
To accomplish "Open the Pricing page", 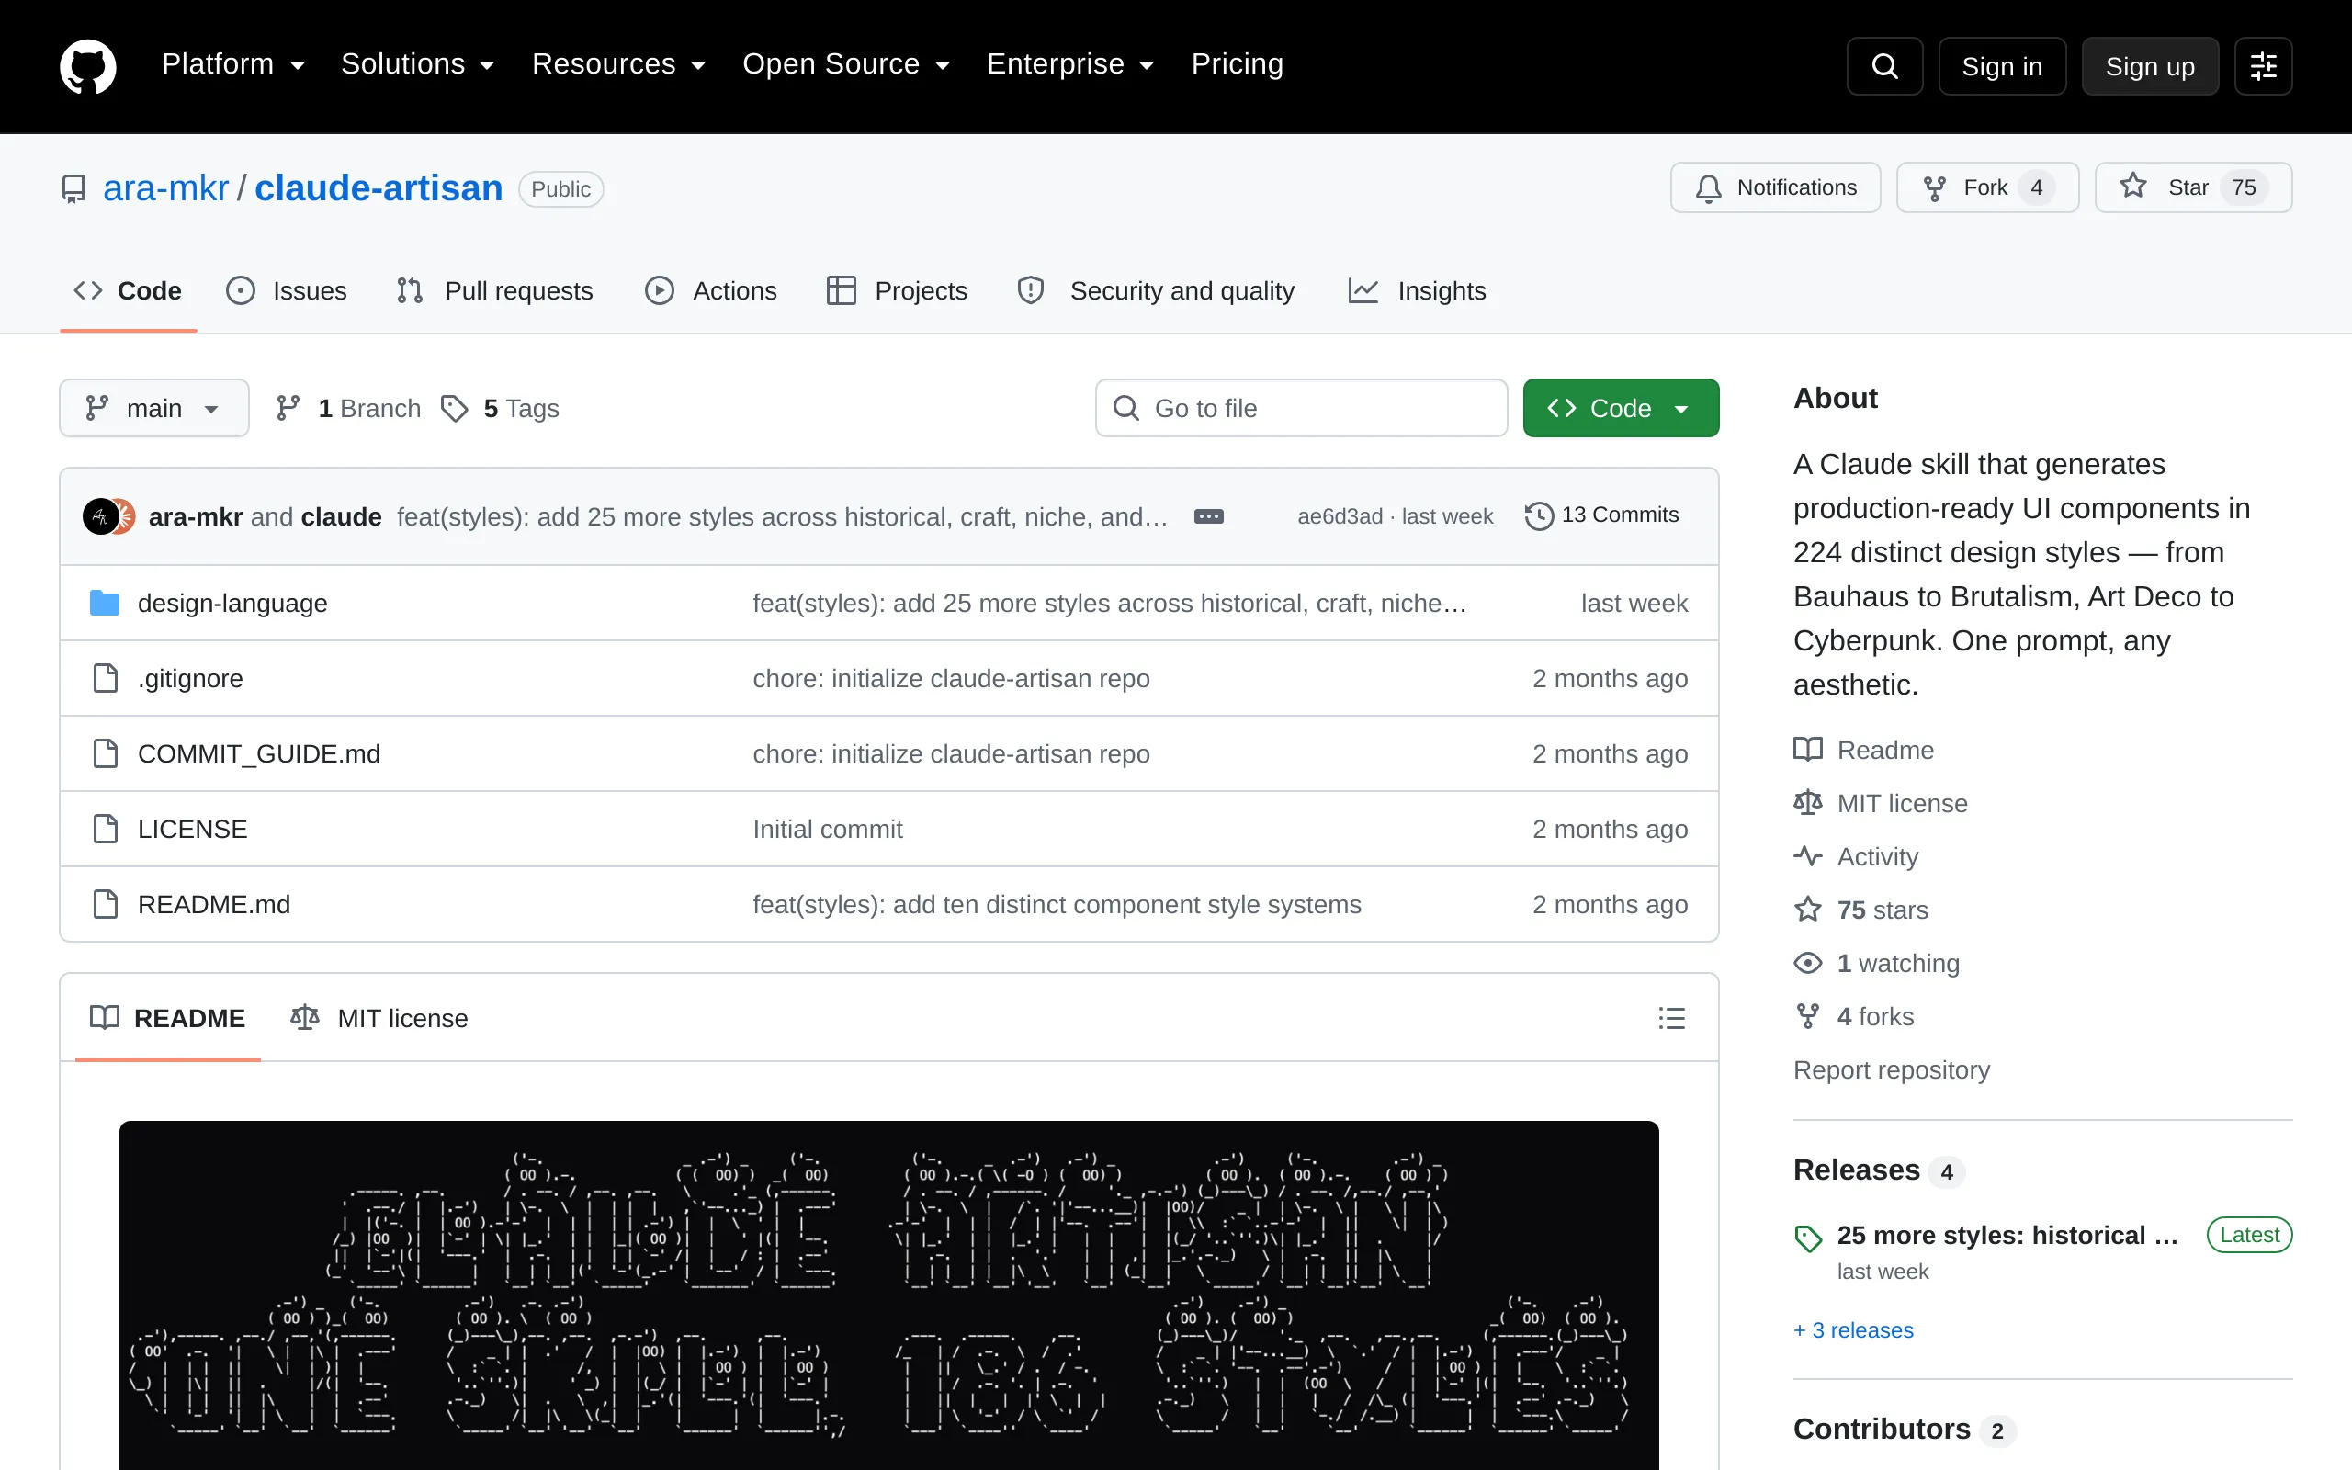I will click(1238, 64).
